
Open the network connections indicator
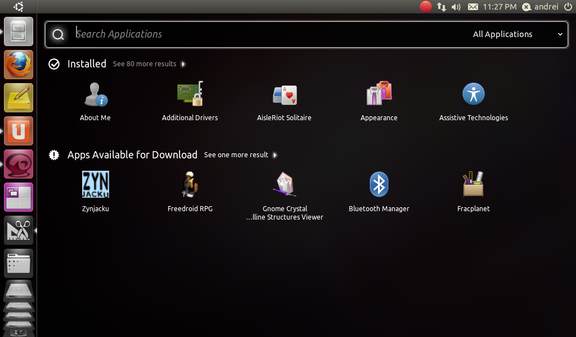[x=441, y=7]
